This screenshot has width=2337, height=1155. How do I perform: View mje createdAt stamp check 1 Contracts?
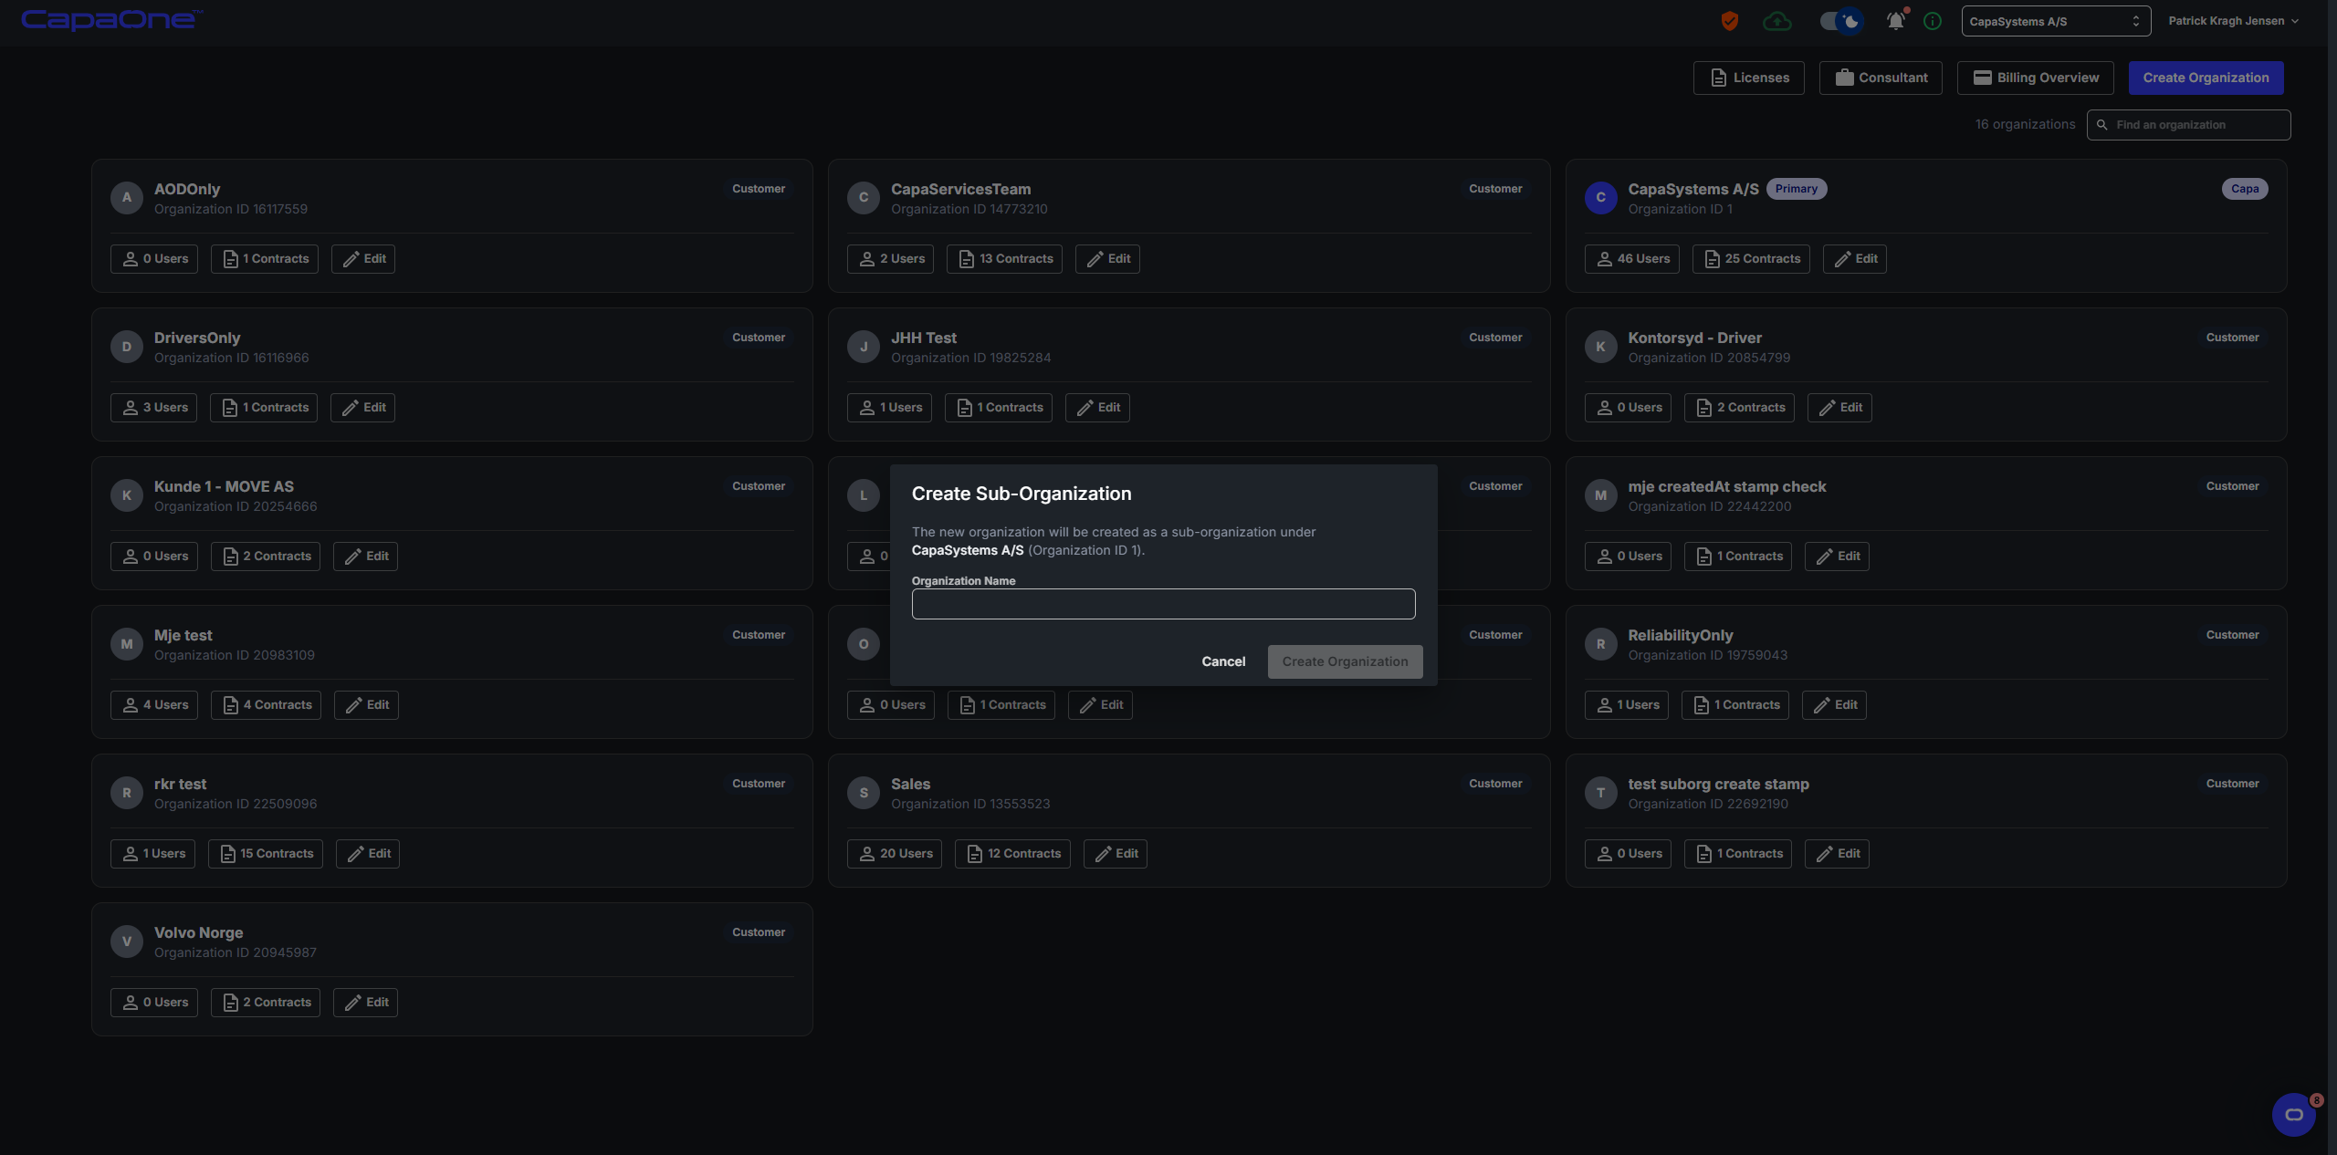1738,557
